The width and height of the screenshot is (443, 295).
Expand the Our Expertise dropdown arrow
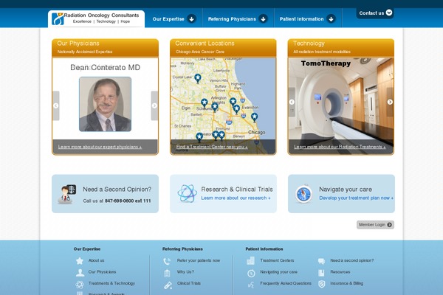point(191,19)
